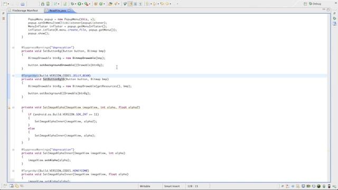Open the Debug configurations dropdown arrow
Image resolution: width=338 pixels, height=190 pixels.
tap(76, 4)
